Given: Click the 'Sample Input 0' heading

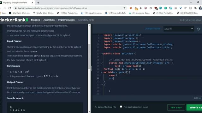Looking at the screenshot, I should point(15,98).
